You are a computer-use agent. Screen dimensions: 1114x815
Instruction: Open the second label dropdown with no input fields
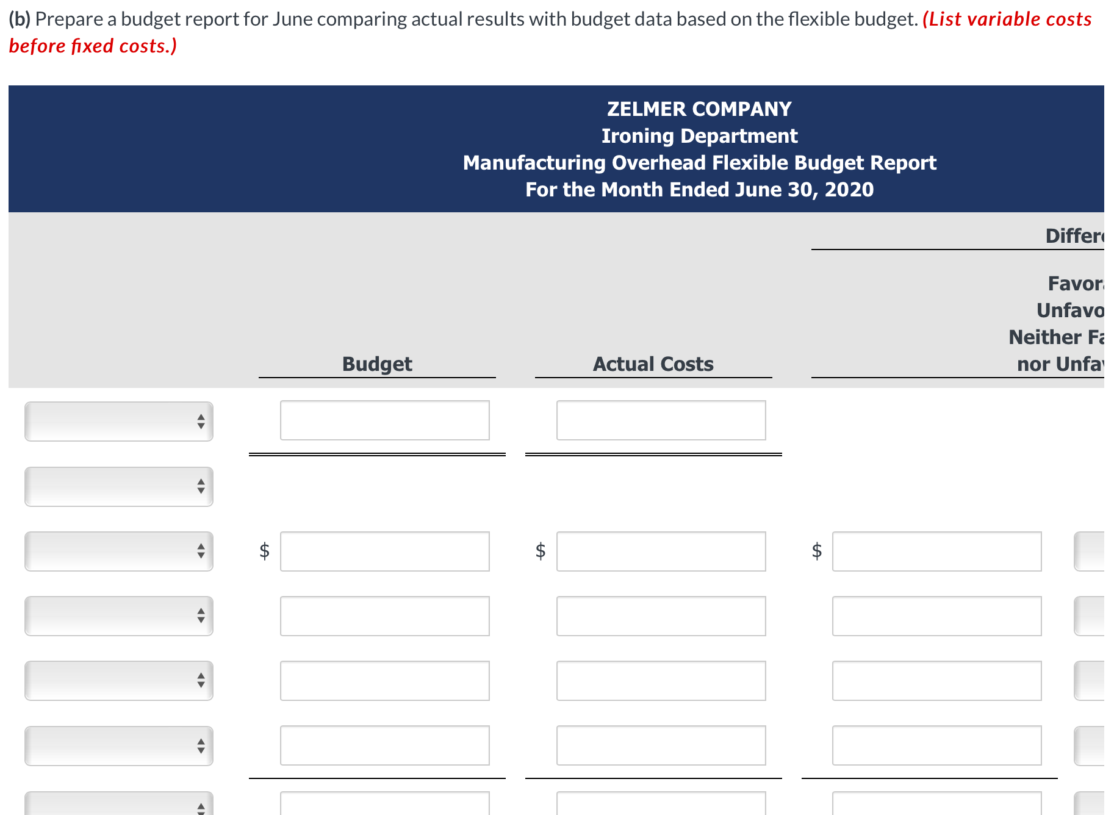(x=119, y=487)
